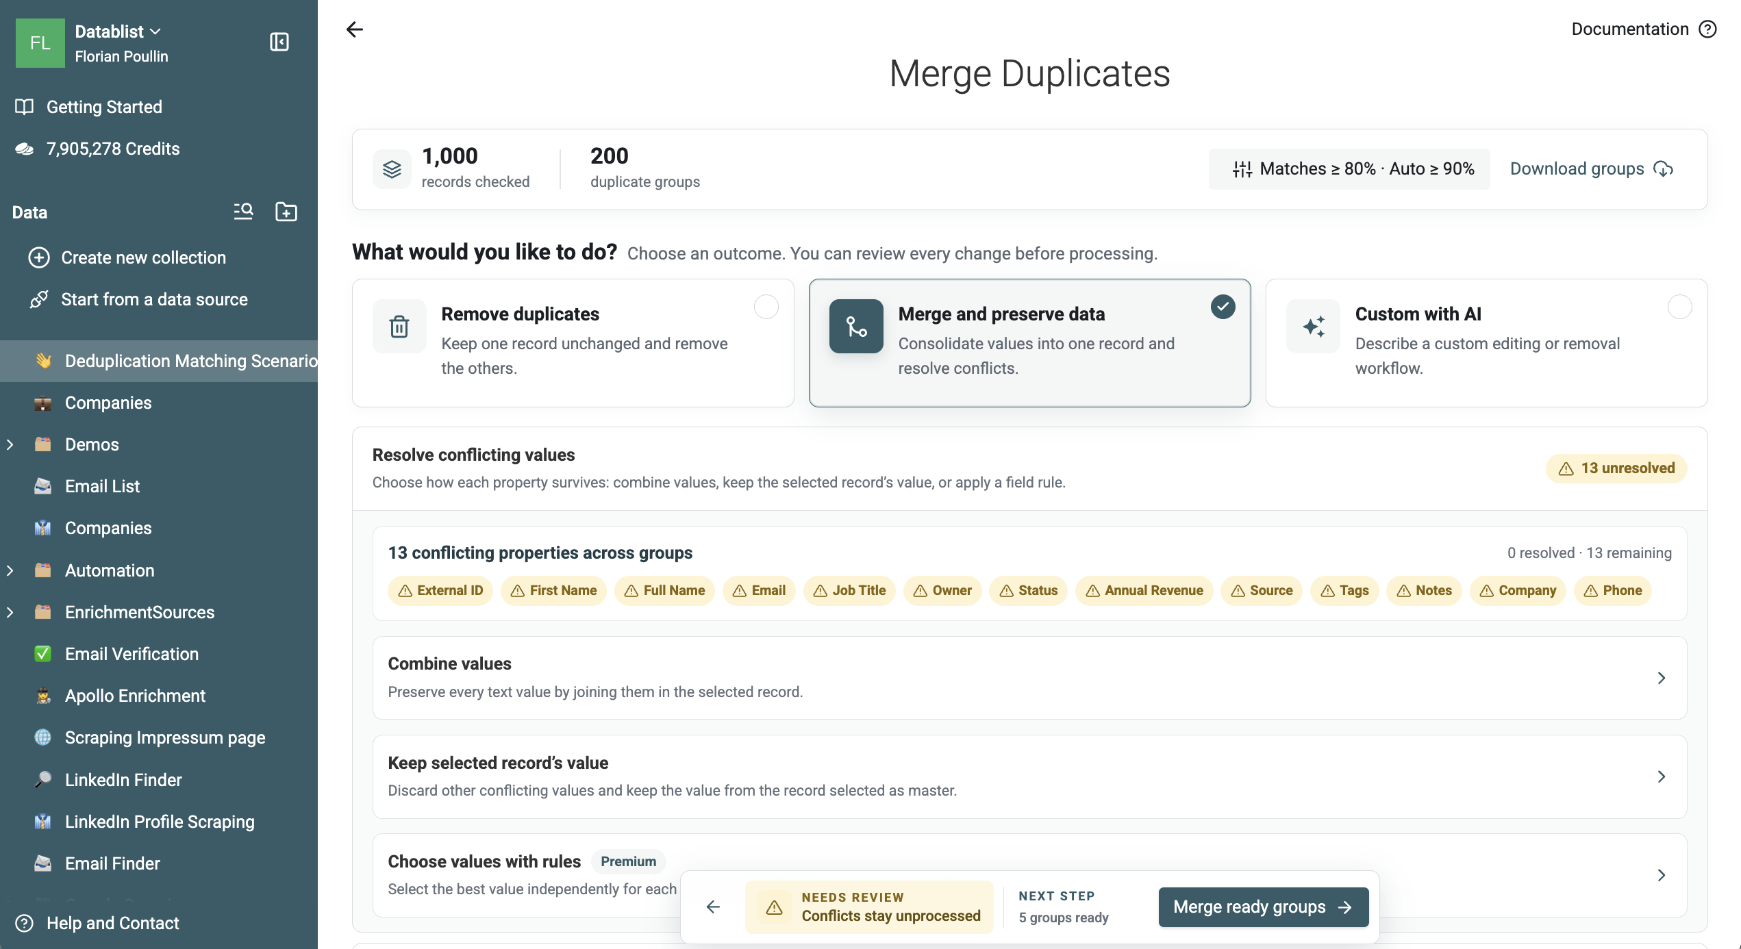Click the Apollo Enrichment detective icon
Viewport: 1741px width, 949px height.
(x=43, y=696)
